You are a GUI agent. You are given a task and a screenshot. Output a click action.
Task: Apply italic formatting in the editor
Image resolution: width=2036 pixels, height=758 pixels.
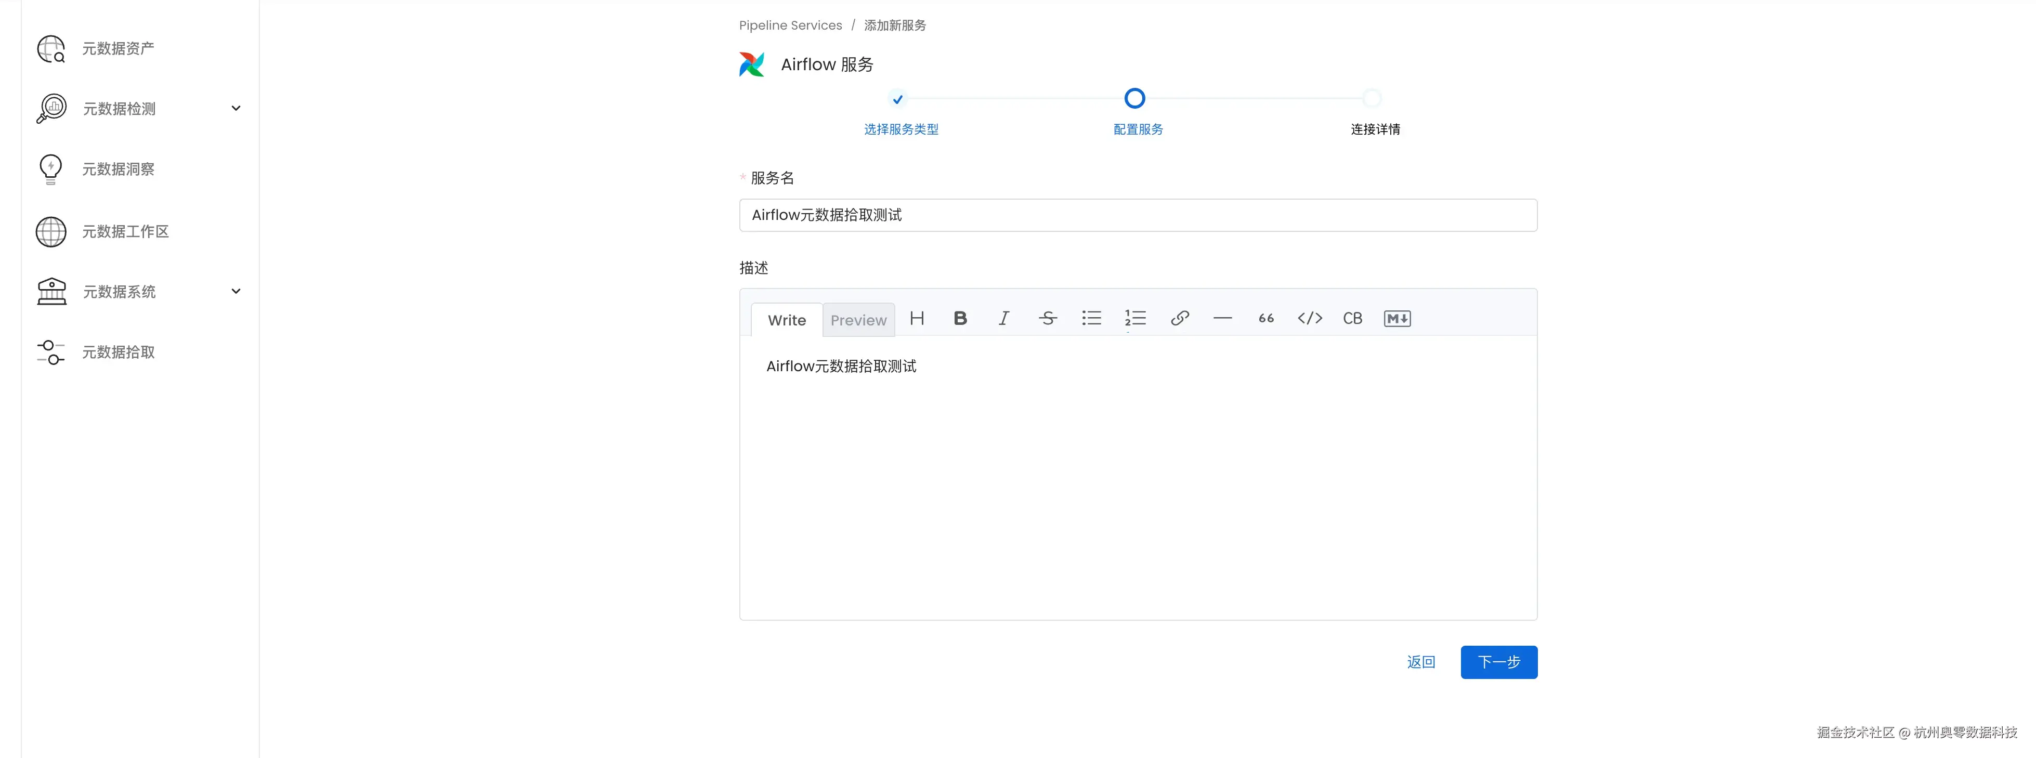[x=1003, y=319]
